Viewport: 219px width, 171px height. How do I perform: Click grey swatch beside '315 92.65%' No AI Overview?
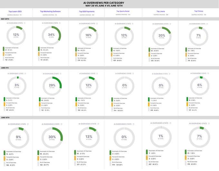coord(186,163)
